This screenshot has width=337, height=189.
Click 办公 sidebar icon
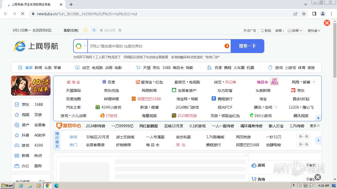point(17,166)
